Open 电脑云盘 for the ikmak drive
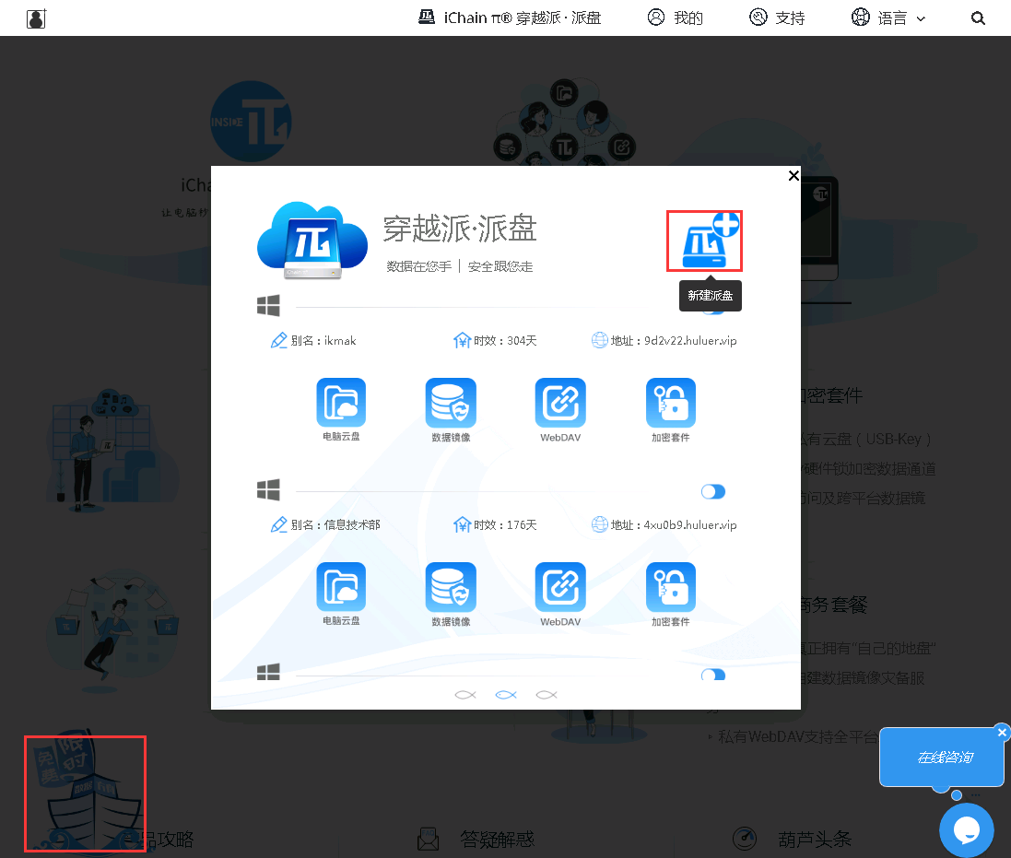Viewport: 1011px width, 858px height. click(341, 402)
